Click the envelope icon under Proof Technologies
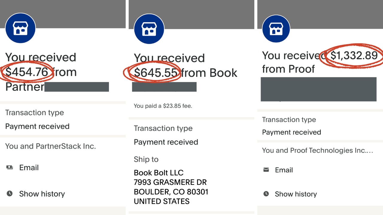The width and height of the screenshot is (383, 215). tap(266, 170)
